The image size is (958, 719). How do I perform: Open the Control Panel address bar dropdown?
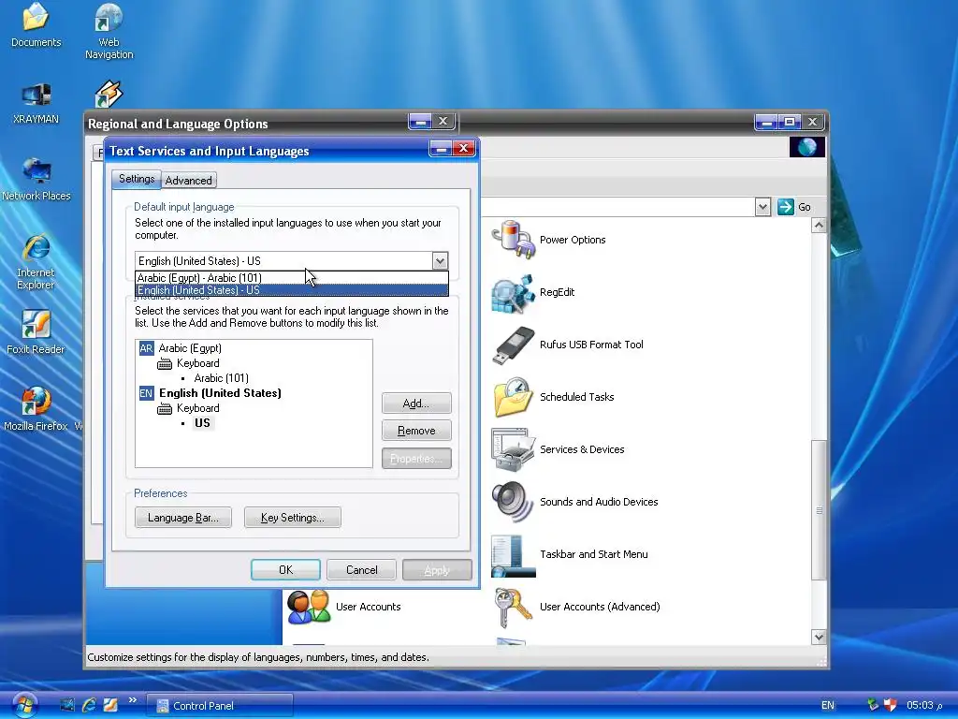[762, 207]
